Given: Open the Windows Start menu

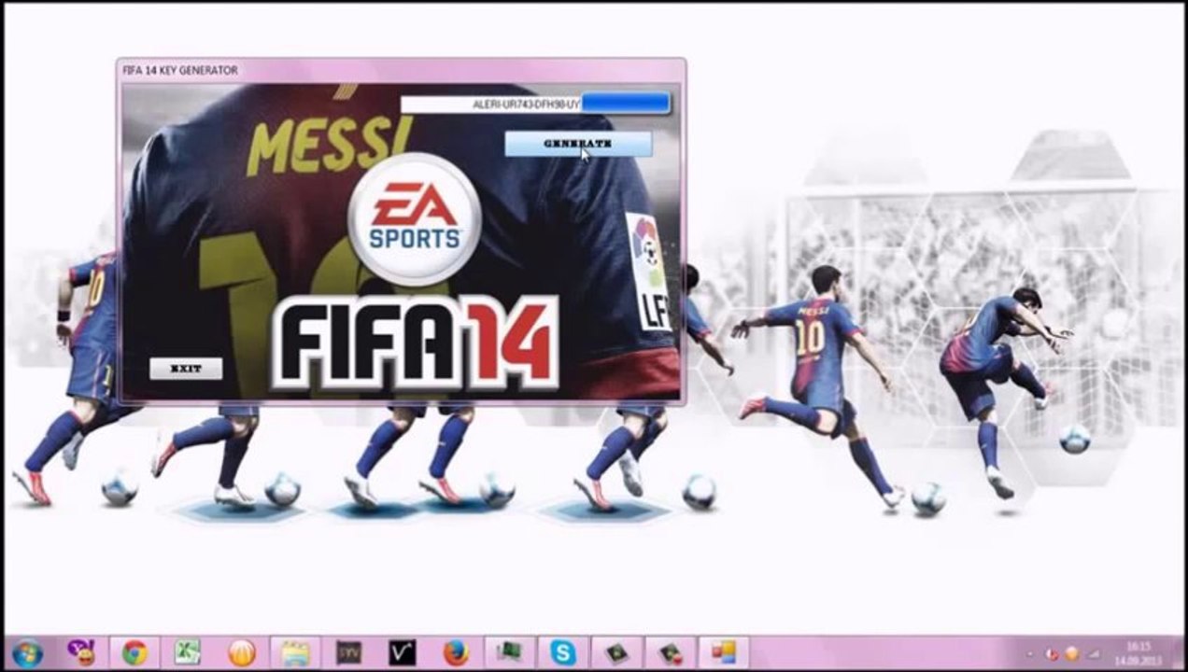Looking at the screenshot, I should point(26,652).
